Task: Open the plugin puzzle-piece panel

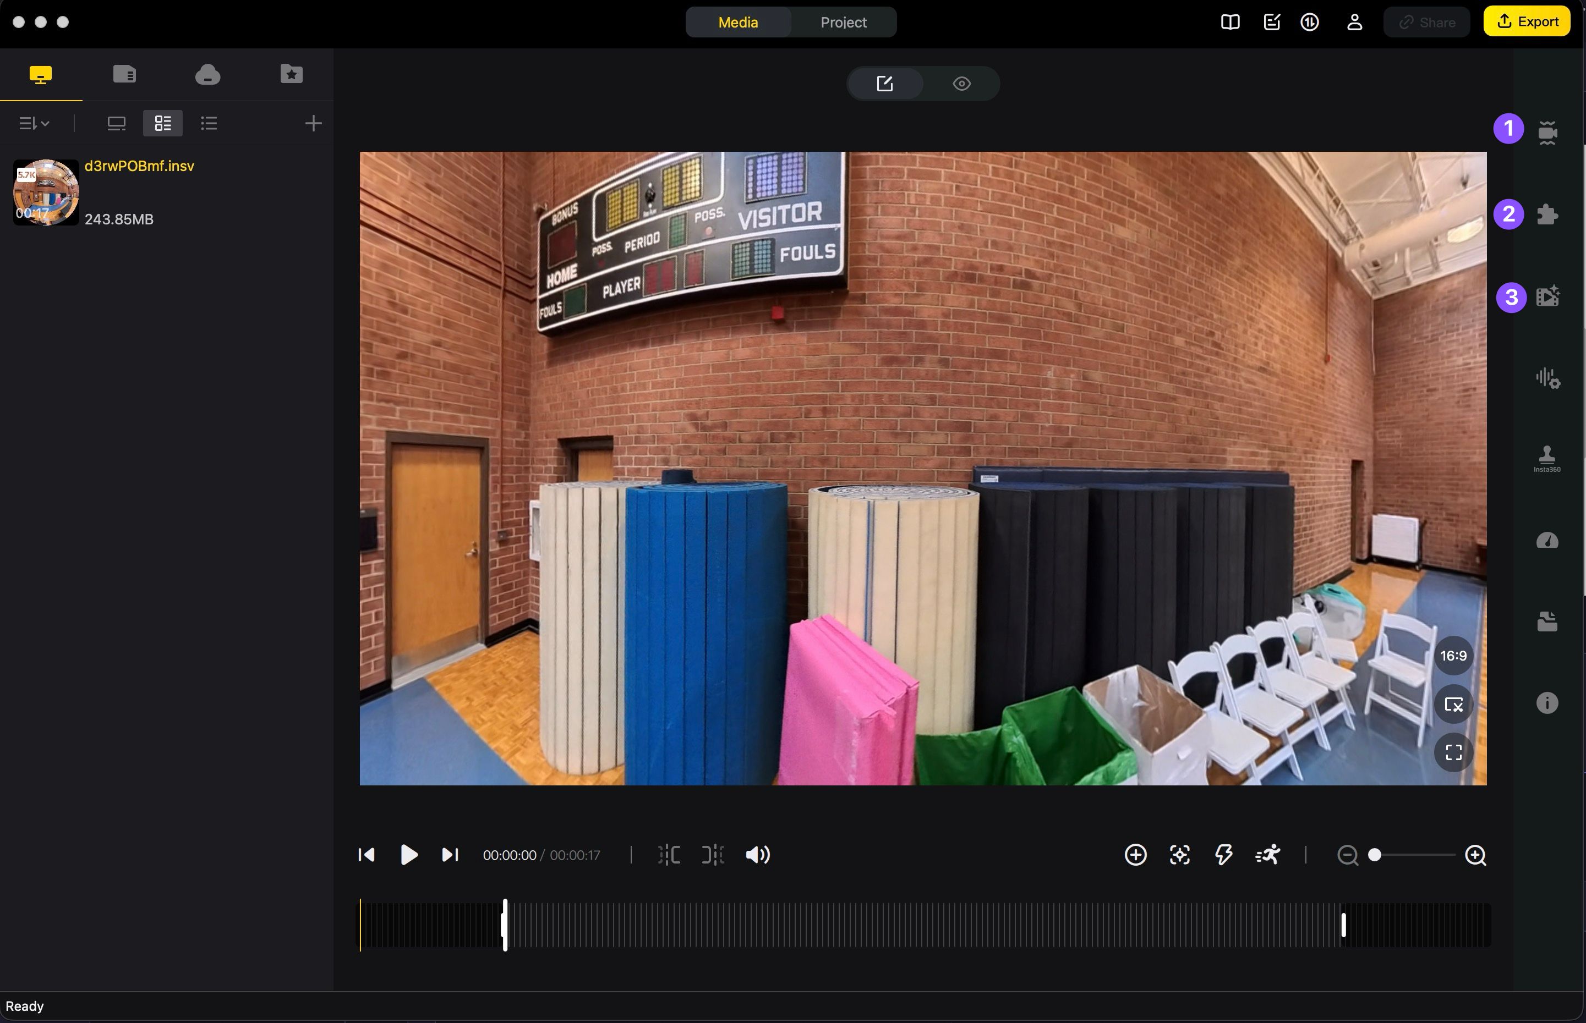Action: click(x=1547, y=215)
